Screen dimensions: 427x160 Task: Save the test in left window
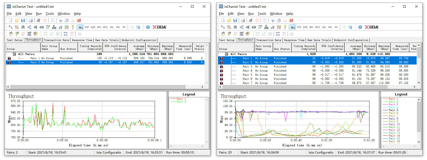pos(23,20)
